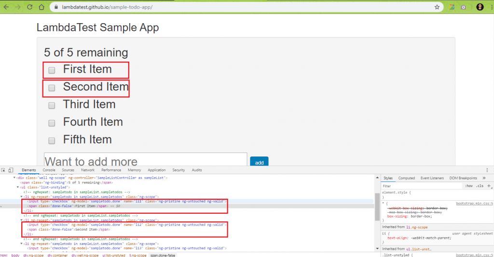Open the browser home page
The height and width of the screenshot is (257, 494).
pyautogui.click(x=41, y=7)
